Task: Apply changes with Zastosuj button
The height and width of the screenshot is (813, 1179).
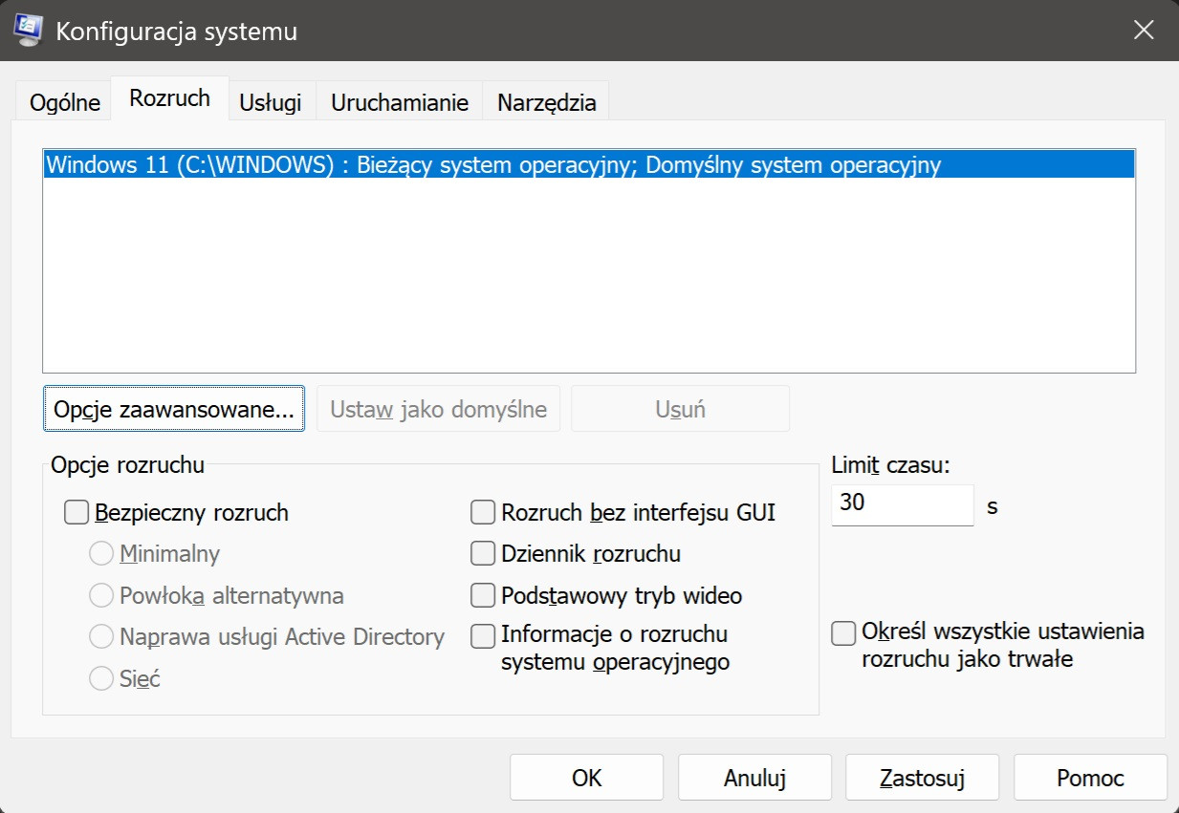Action: coord(923,778)
